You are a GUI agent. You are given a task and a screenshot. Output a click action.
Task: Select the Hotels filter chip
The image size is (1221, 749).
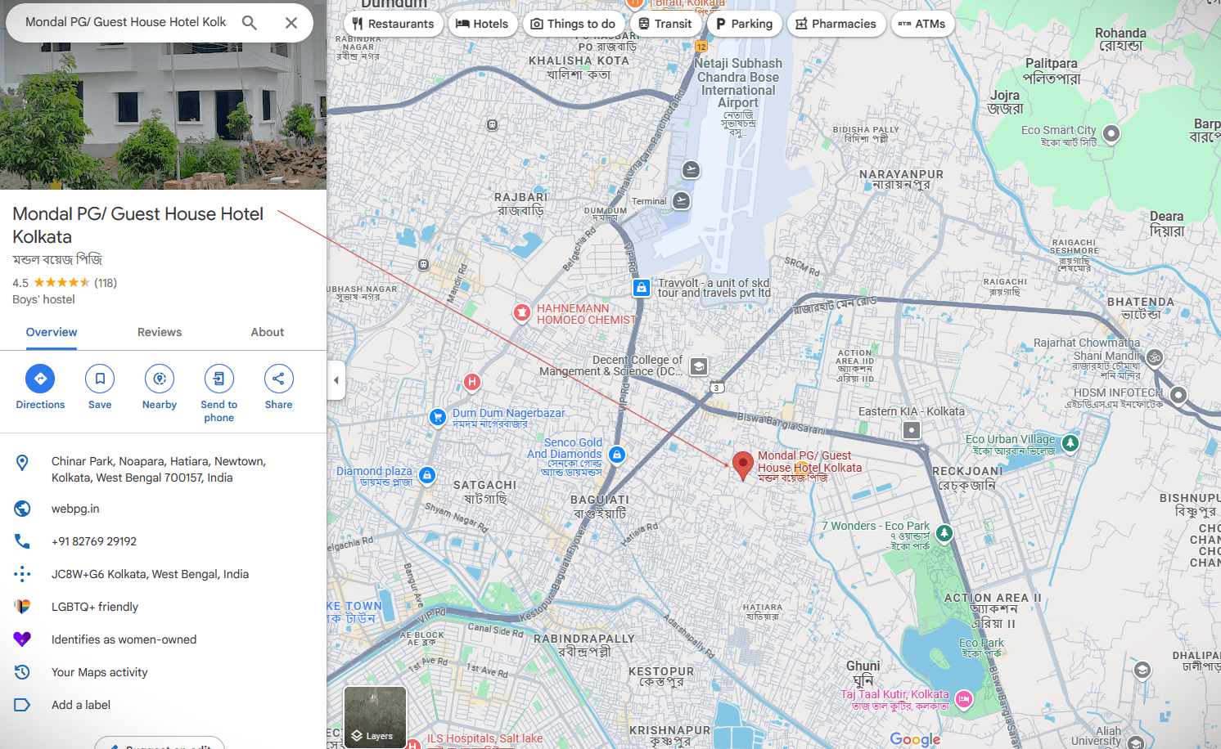[x=483, y=24]
